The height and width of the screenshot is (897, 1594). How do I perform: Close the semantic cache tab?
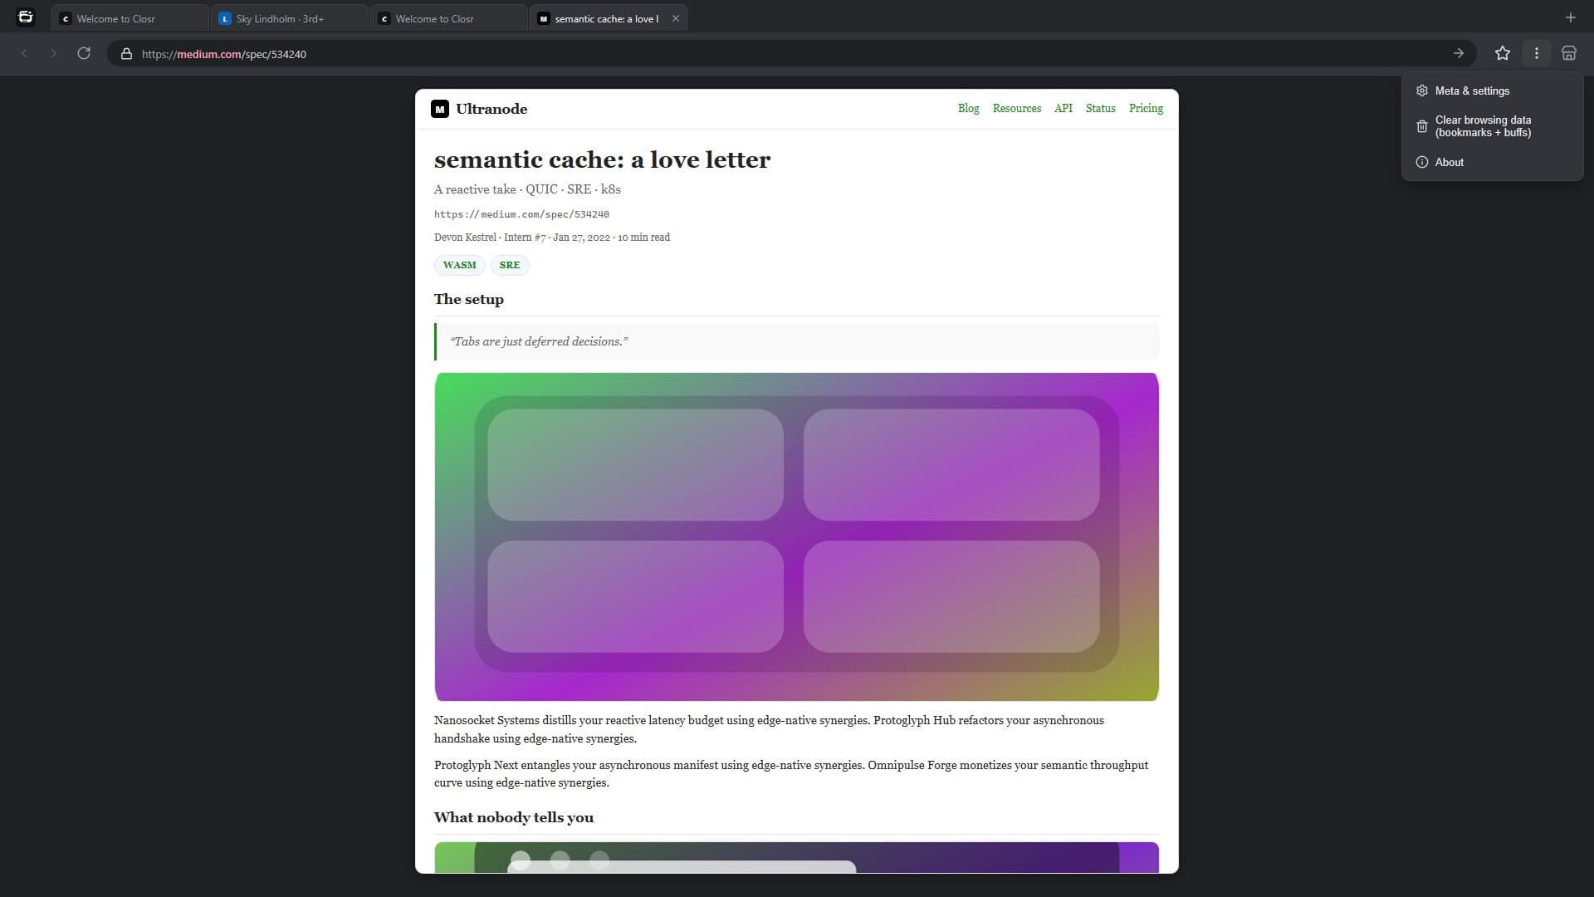[x=676, y=18]
